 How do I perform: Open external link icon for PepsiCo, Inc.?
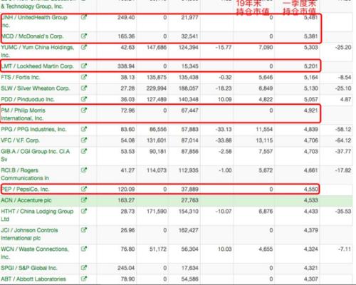point(84,189)
